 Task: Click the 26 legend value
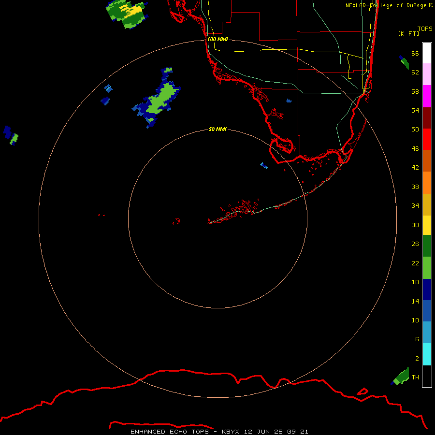[415, 244]
